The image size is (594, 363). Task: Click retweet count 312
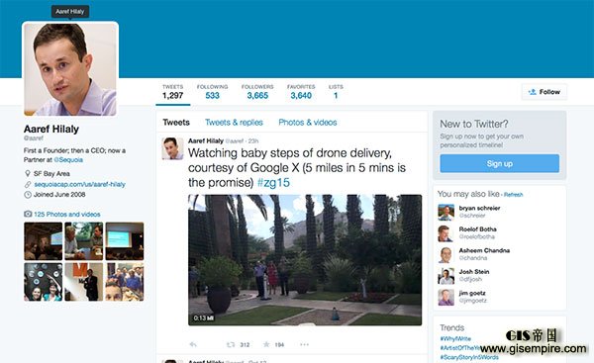(245, 345)
